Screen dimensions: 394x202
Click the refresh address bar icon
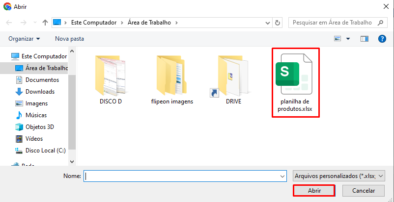tap(278, 23)
